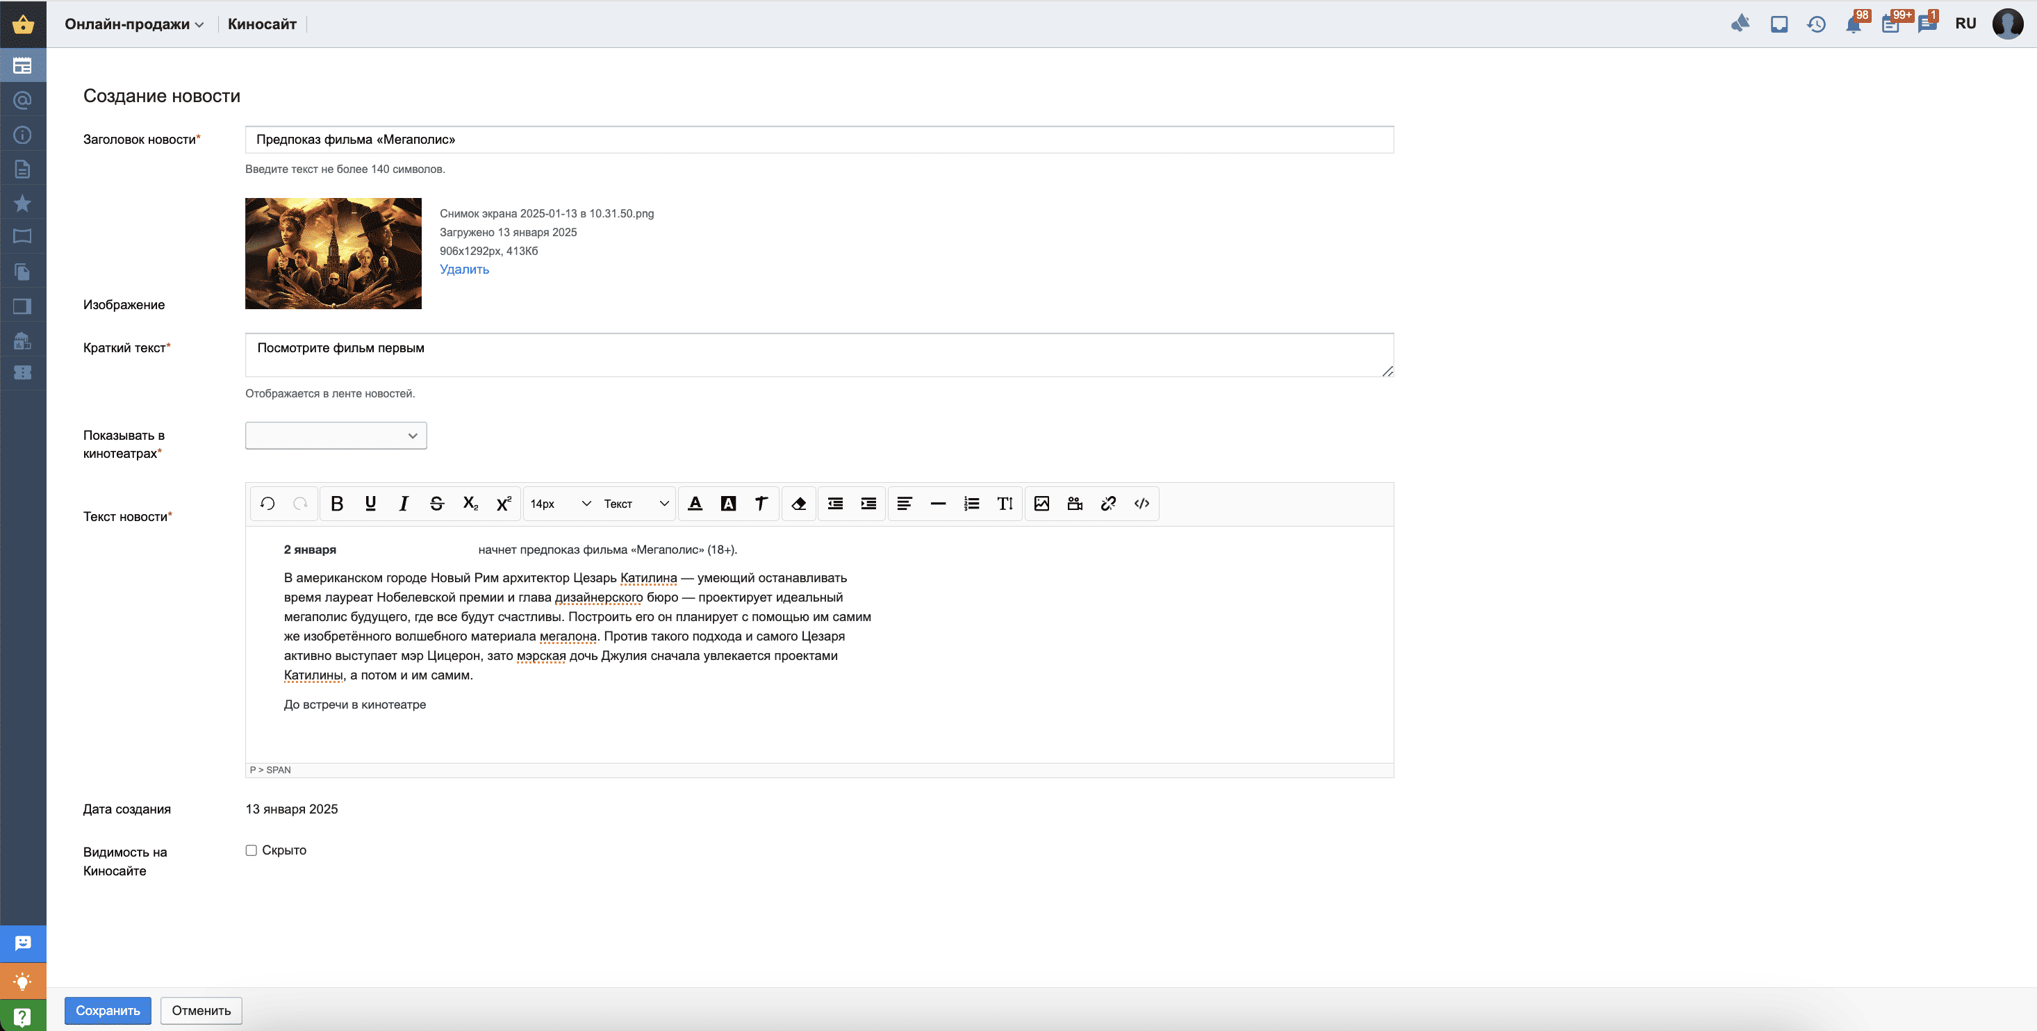Insert a video into news text
The image size is (2037, 1031).
click(x=1075, y=504)
